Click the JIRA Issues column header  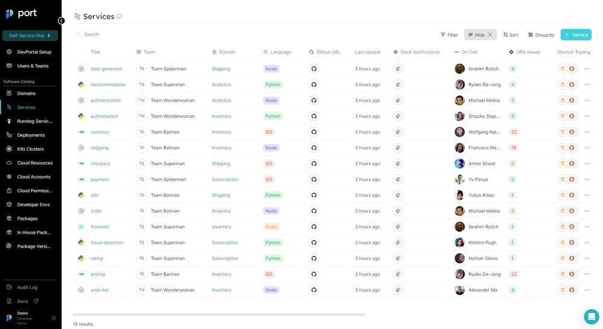coord(525,52)
